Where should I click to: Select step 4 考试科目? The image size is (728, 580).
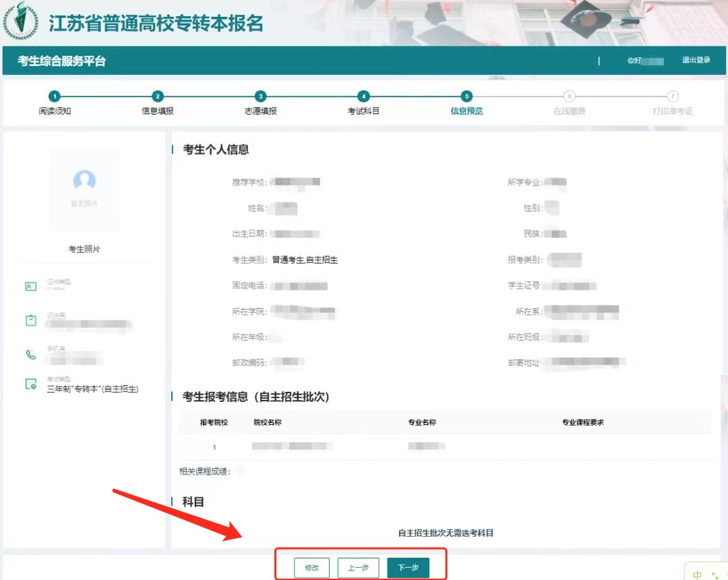point(363,103)
